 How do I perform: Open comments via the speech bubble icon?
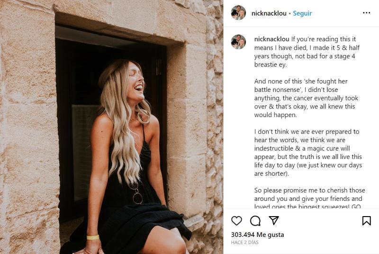[x=255, y=221]
